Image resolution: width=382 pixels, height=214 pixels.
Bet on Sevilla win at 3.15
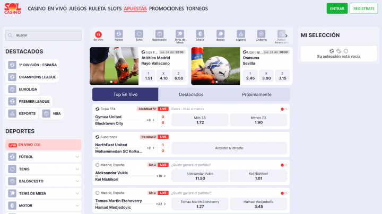(x=282, y=76)
